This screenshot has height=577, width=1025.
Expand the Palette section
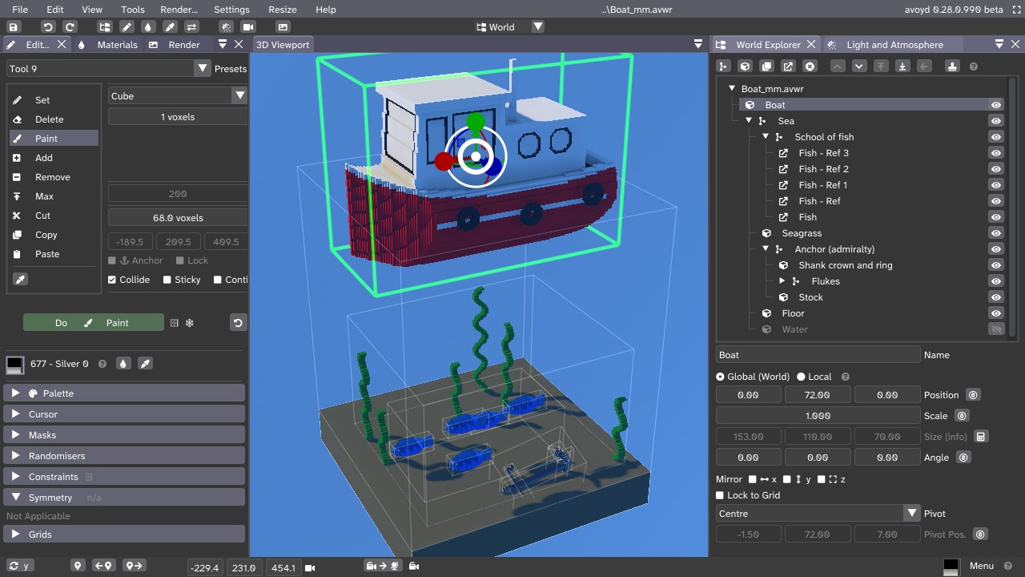15,393
